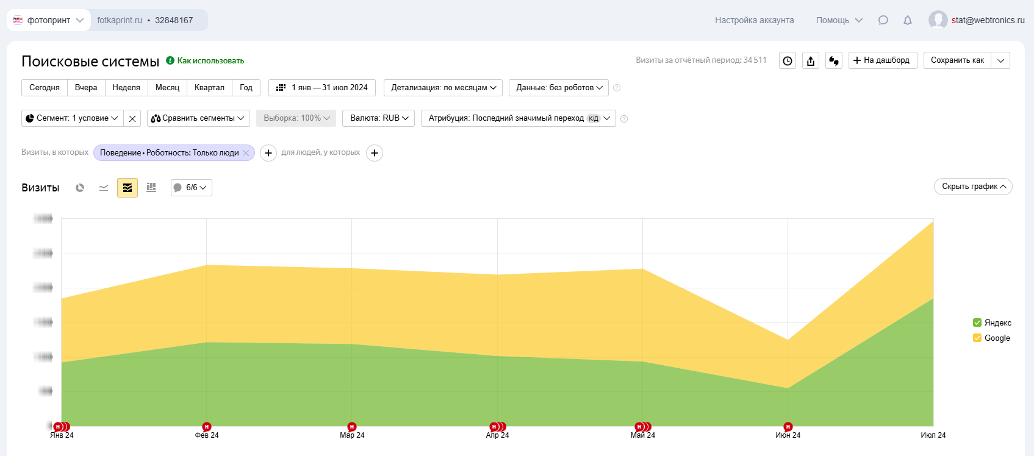Open the 'Как использовать' help link
The height and width of the screenshot is (456, 1034).
click(210, 61)
